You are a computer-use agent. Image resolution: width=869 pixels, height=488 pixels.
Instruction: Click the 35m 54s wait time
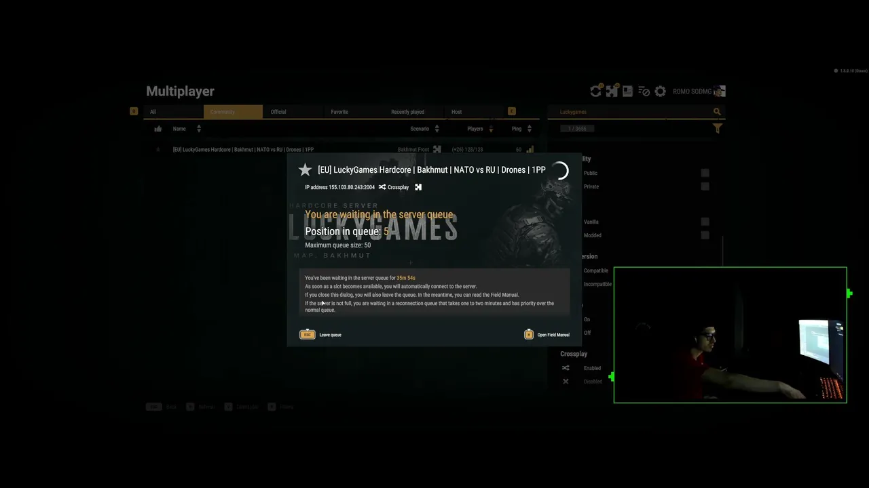[406, 278]
